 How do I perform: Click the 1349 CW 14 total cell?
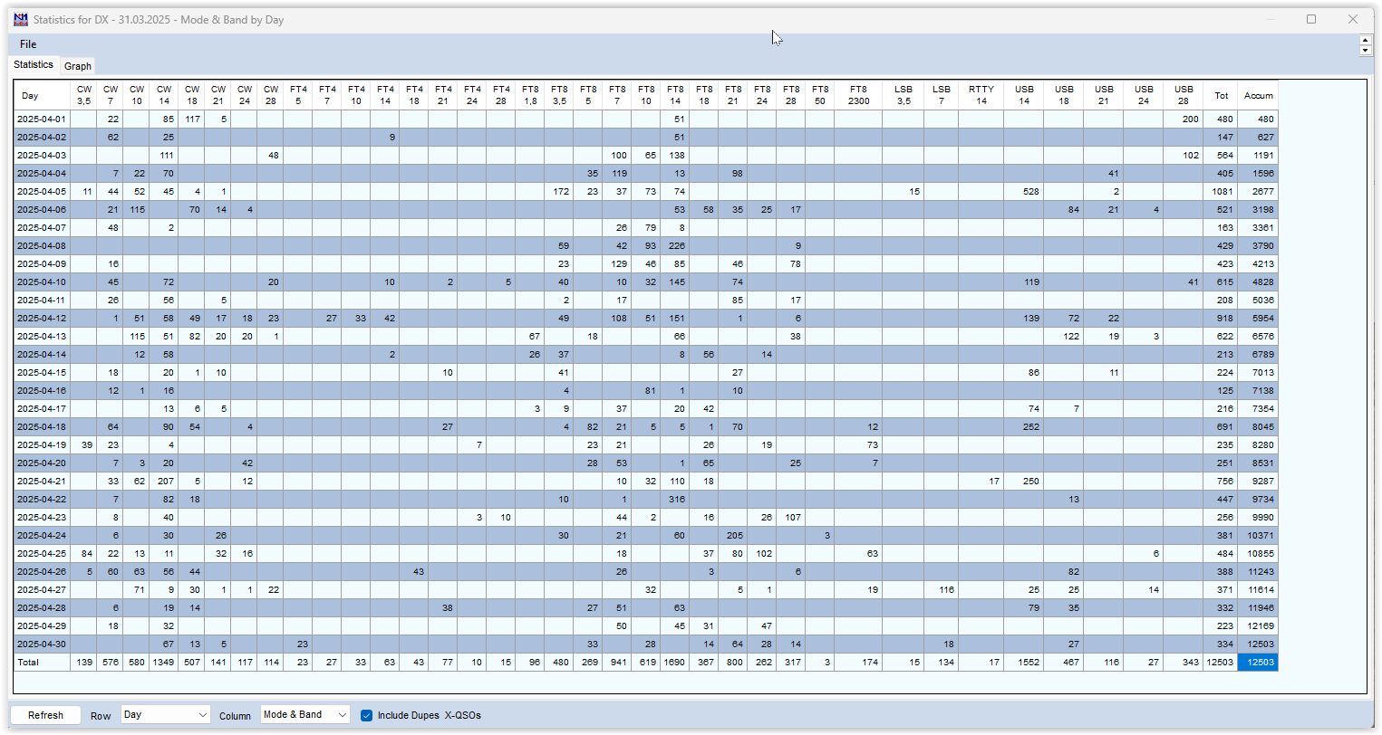click(x=164, y=663)
